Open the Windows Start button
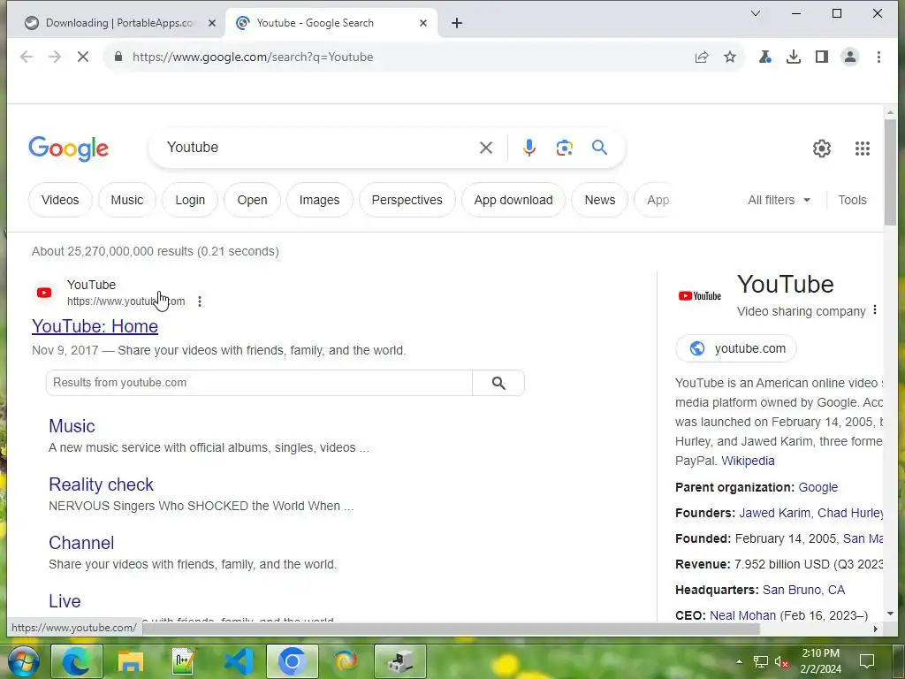 coord(23,661)
